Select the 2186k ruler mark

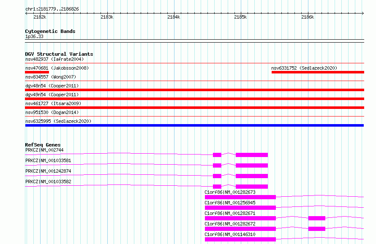[x=308, y=17]
